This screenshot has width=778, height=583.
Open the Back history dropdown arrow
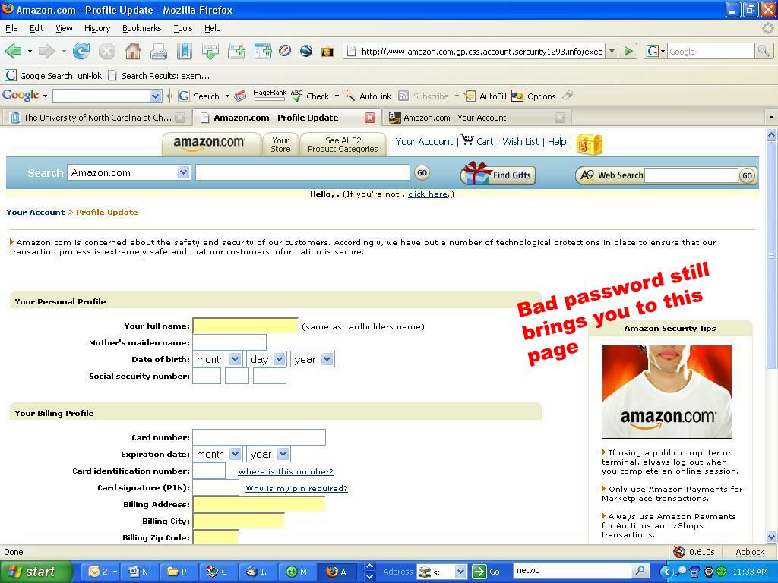coord(30,51)
